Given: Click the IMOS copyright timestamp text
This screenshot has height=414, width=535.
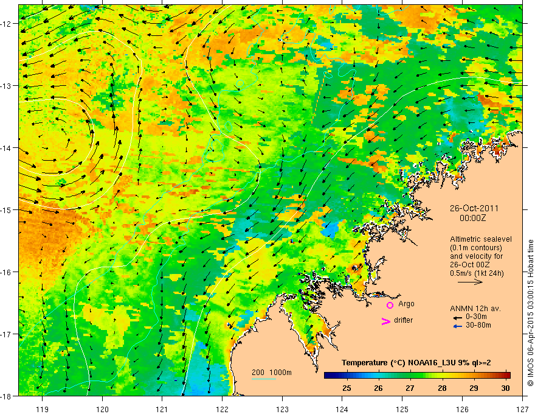Looking at the screenshot, I should [x=530, y=313].
